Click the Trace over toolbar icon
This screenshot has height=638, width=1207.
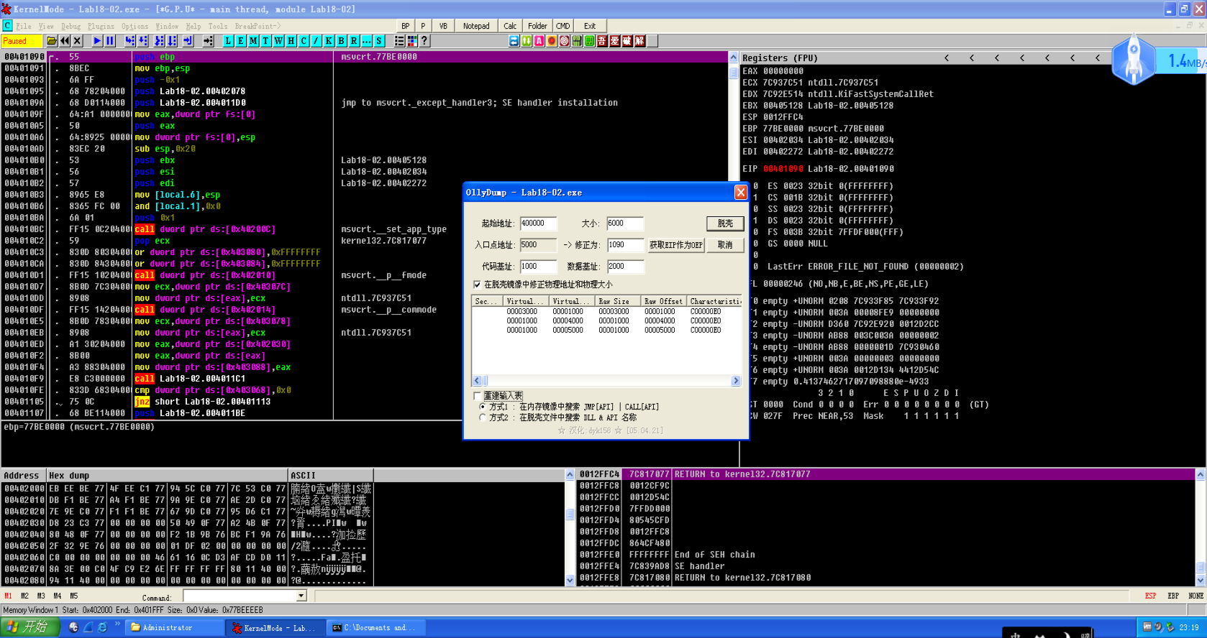pyautogui.click(x=173, y=41)
